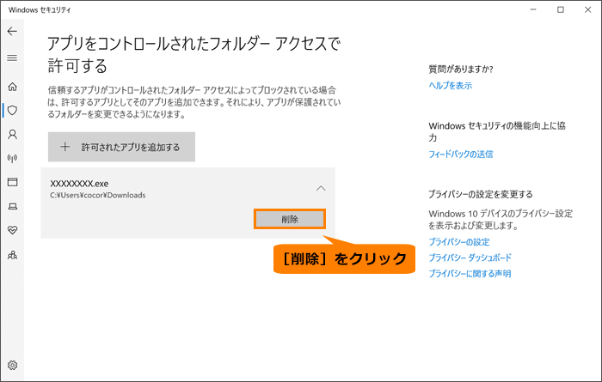Open the hamburger navigation menu
602x382 pixels.
(12, 58)
